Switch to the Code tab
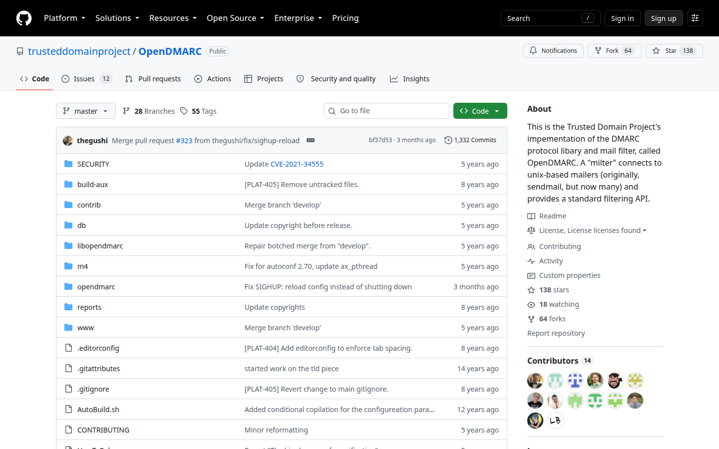 click(34, 79)
